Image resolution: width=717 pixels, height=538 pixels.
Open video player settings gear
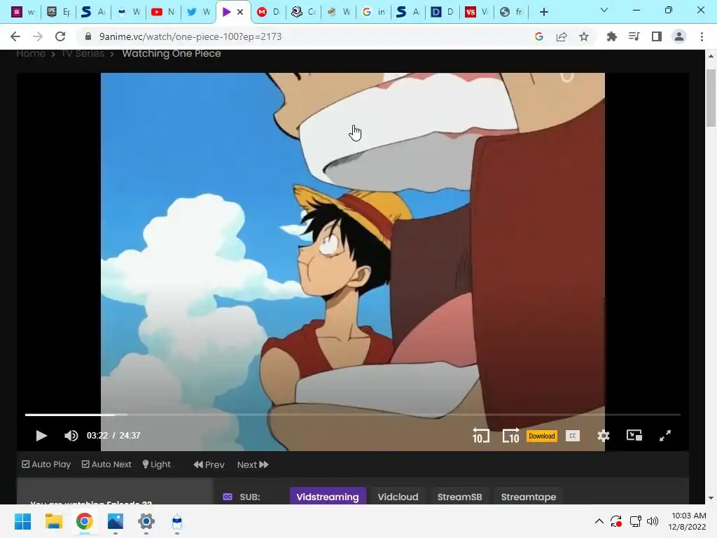[604, 436]
